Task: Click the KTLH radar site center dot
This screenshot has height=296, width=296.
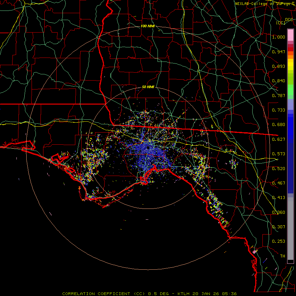Action: click(x=148, y=147)
